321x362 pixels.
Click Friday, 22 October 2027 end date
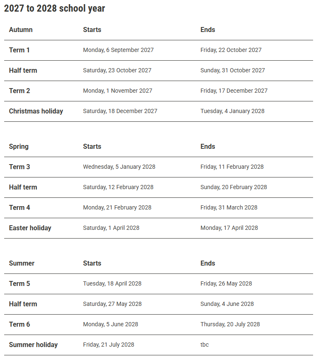(x=231, y=50)
